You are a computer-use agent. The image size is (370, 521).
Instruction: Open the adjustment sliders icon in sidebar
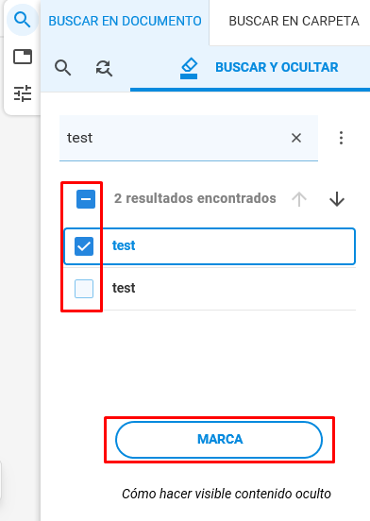23,93
